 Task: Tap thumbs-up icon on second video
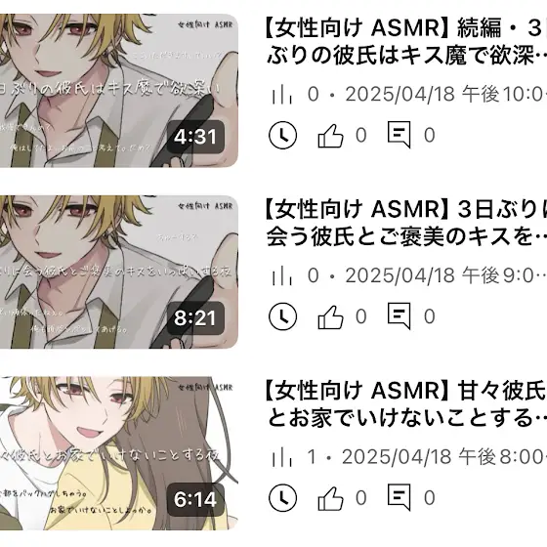[x=330, y=316]
